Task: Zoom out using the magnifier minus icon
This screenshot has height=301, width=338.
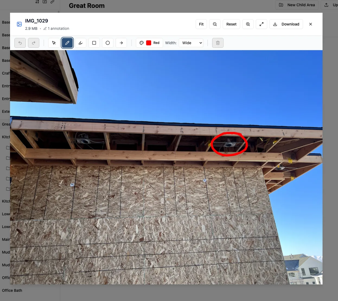Action: 215,24
